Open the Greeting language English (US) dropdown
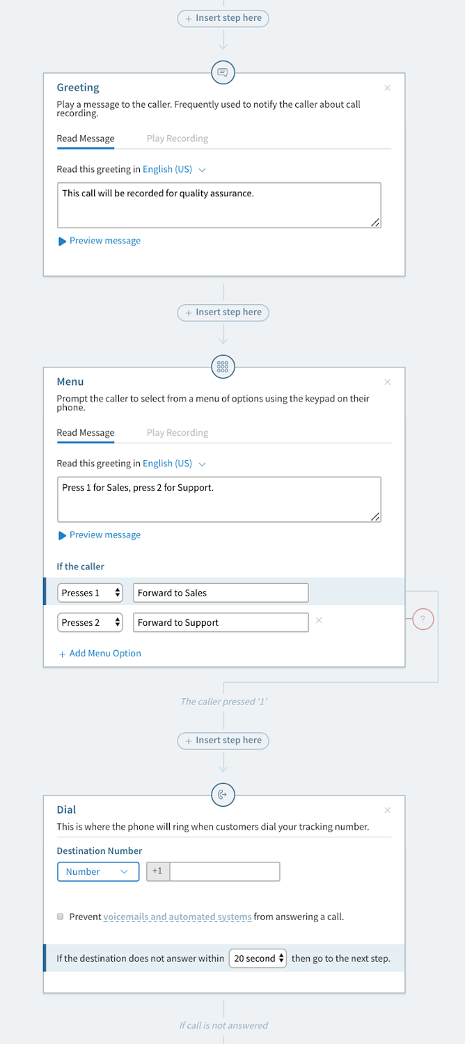 point(174,169)
